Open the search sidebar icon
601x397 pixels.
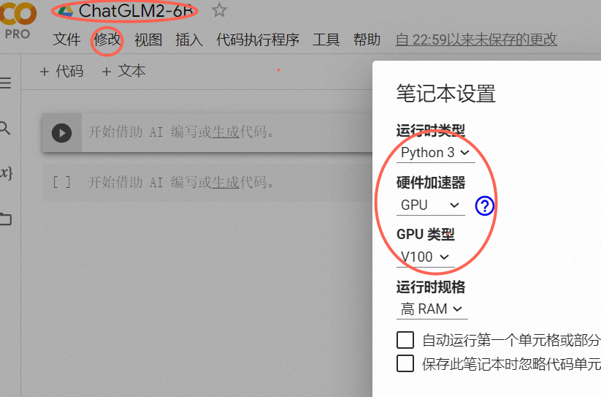point(4,128)
